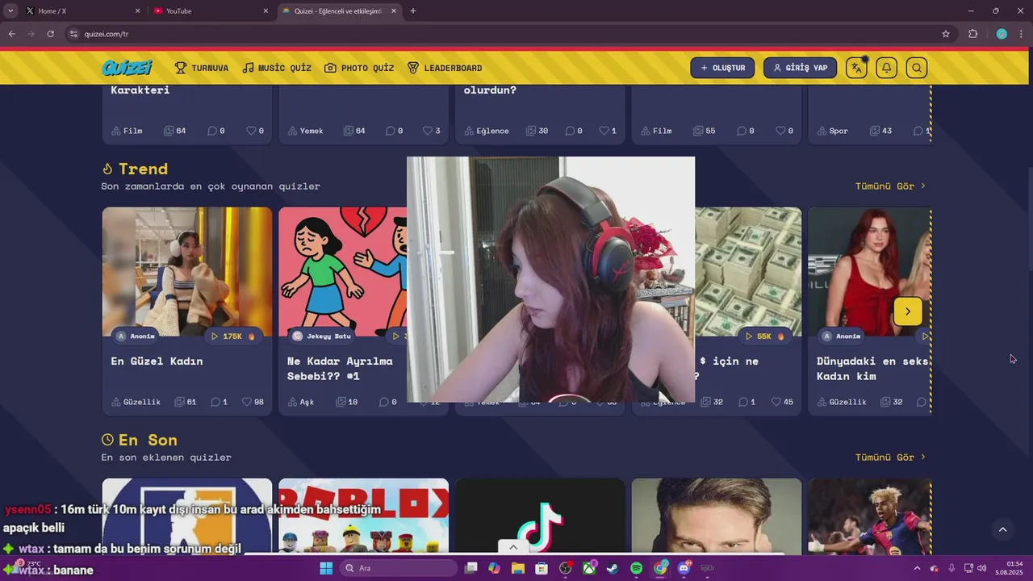Click Tümünü Gör in En Son section
1033x581 pixels.
pos(890,457)
